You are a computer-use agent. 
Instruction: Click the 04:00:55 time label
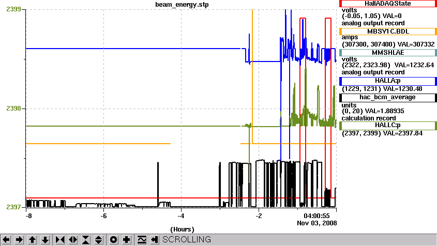317,216
